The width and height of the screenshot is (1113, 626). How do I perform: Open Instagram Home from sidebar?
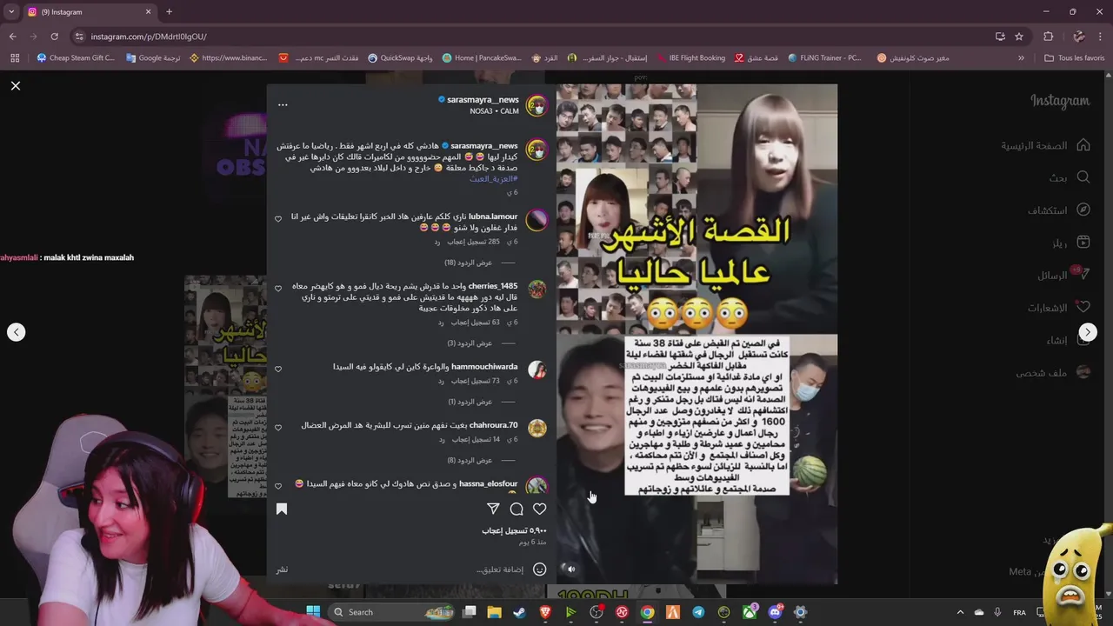coord(1045,145)
